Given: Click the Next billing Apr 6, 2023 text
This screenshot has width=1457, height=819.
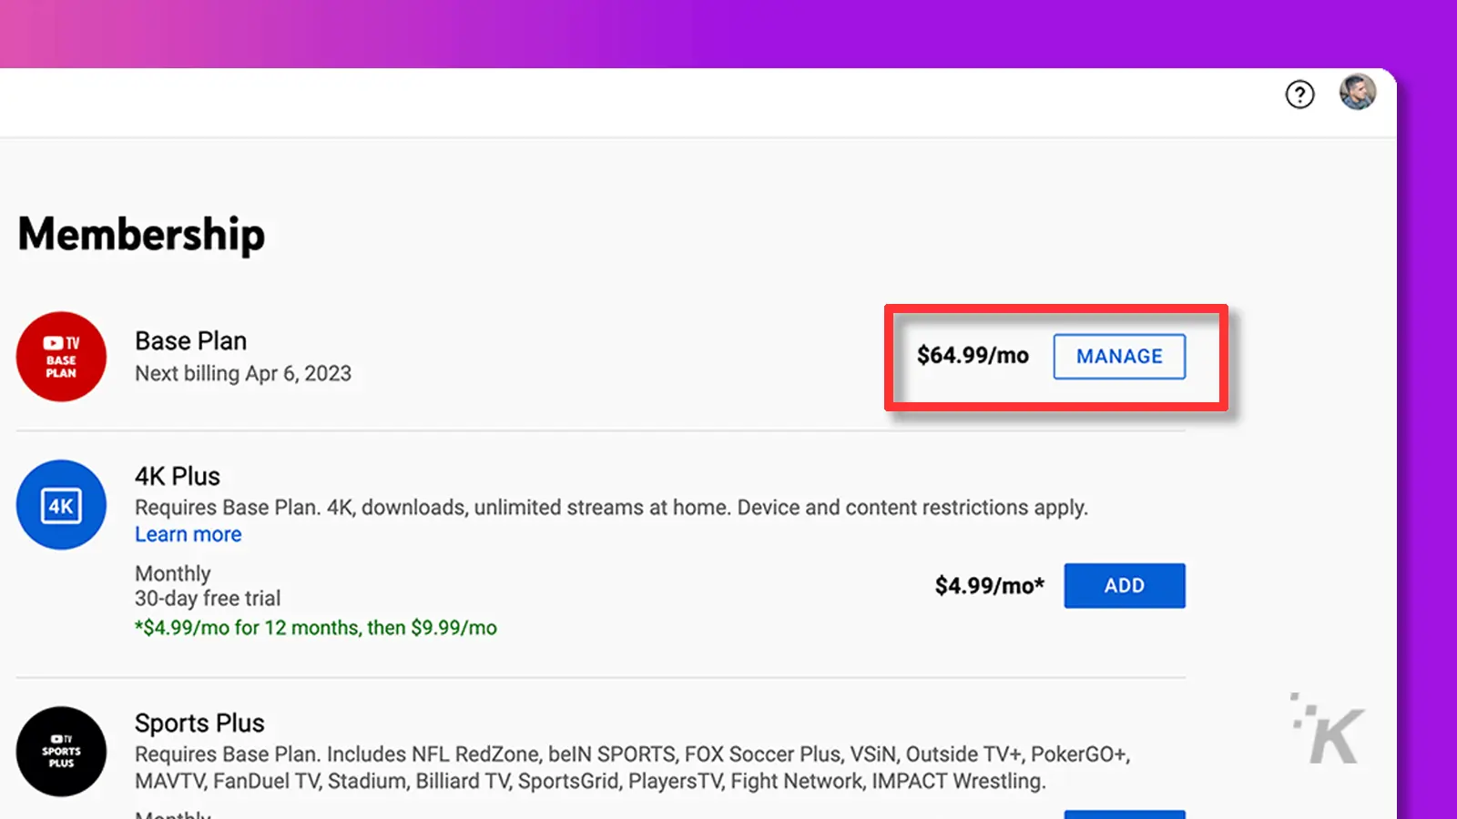Looking at the screenshot, I should point(243,374).
